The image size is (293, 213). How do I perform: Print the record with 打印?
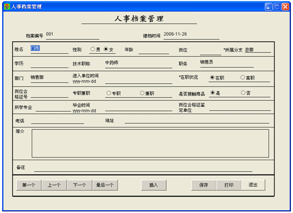pos(229,185)
